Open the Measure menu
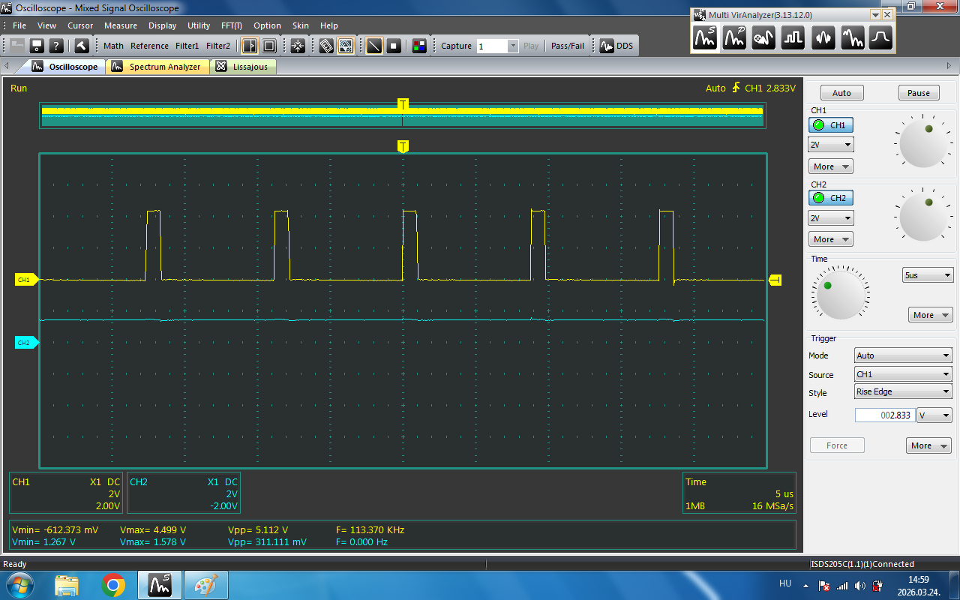The height and width of the screenshot is (600, 960). (121, 25)
